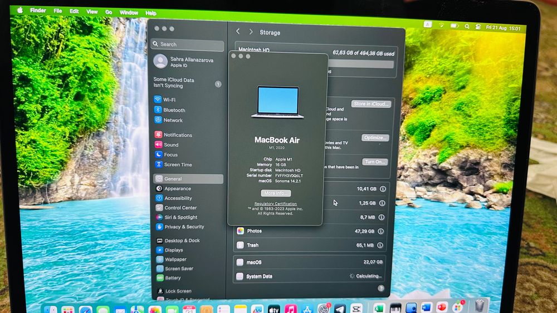557x313 pixels.
Task: Open the Regulatory Certification link
Action: coord(275,204)
